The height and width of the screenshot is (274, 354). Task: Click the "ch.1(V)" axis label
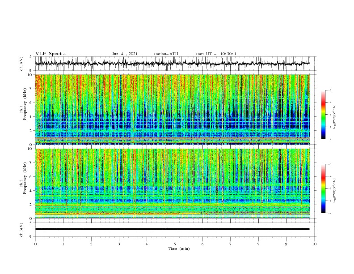tap(21, 64)
